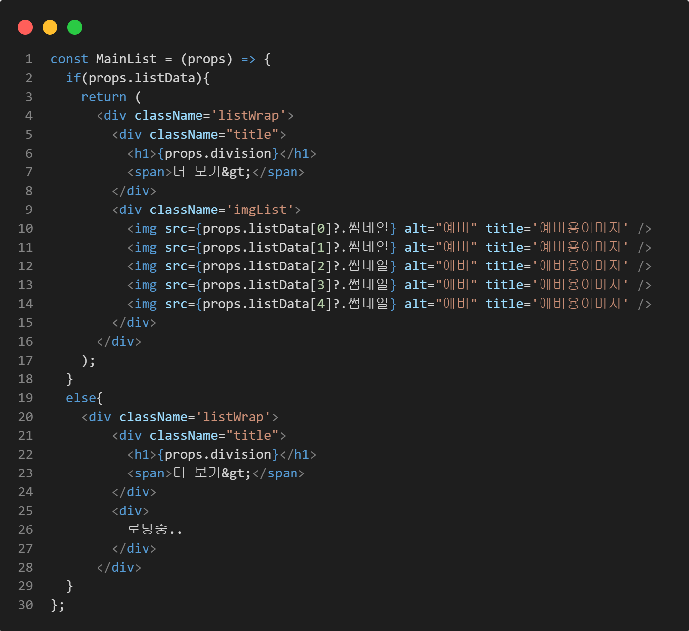Click the bare <div> on line 25
689x631 pixels.
point(131,511)
